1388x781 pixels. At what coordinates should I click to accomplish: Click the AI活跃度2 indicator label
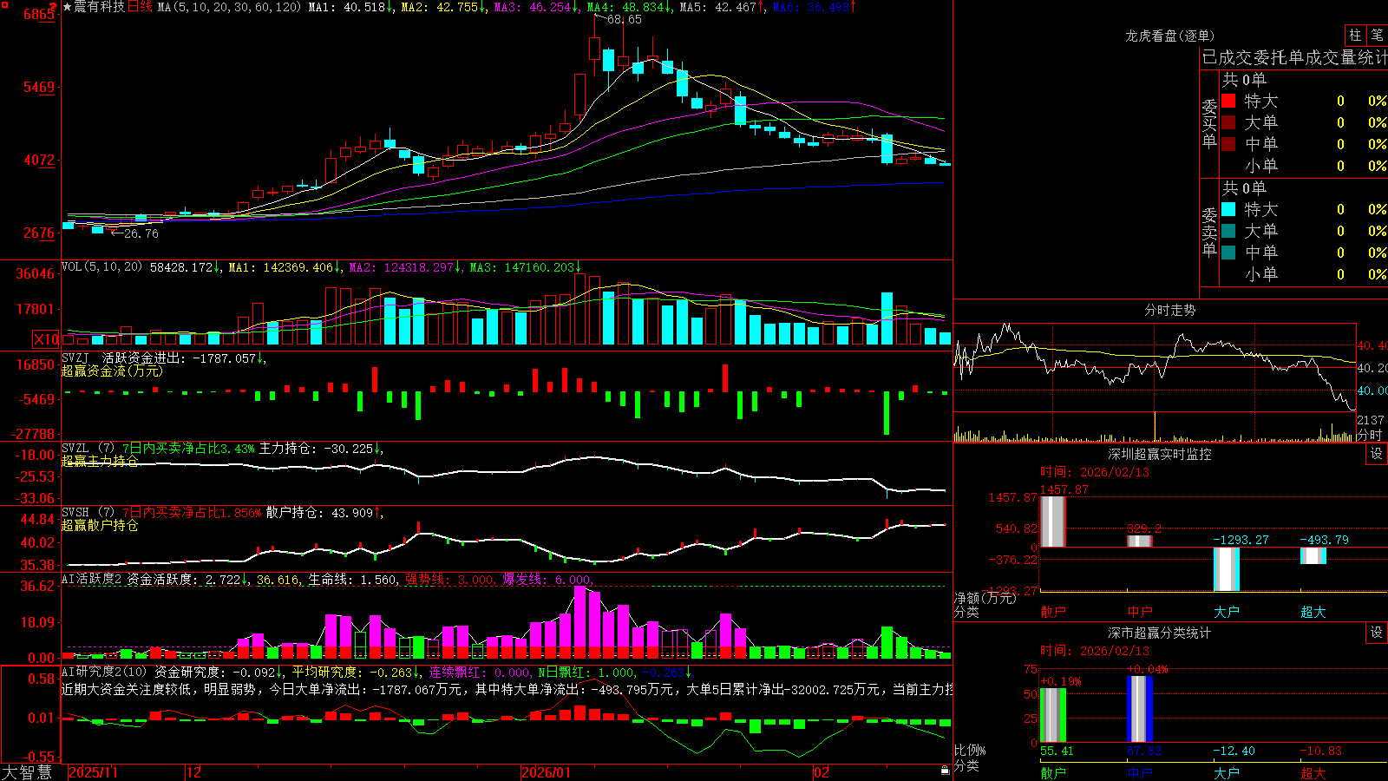click(x=92, y=579)
